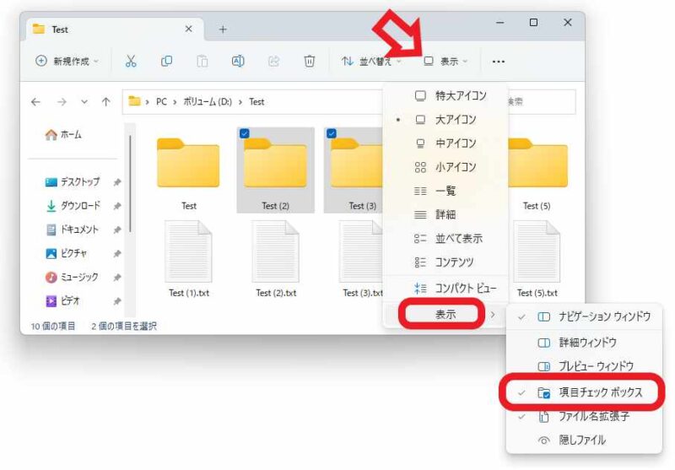The height and width of the screenshot is (470, 675).
Task: Open the Sort dropdown
Action: [371, 61]
